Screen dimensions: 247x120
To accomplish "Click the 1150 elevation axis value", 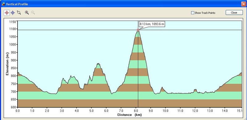I will click(x=13, y=22).
